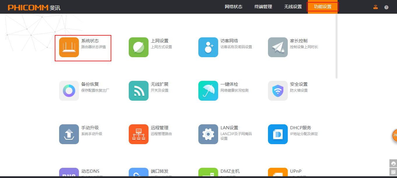This screenshot has width=397, height=178.
Task: Click the 无线扩展 signal icon
Action: point(139,91)
